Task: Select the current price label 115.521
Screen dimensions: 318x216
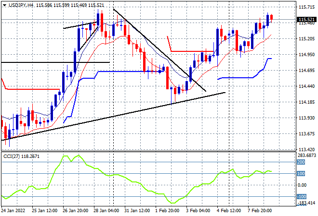Action: click(306, 19)
